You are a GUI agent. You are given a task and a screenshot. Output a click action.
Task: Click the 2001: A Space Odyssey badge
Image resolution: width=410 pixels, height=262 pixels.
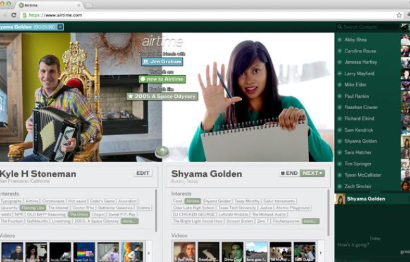coord(162,97)
